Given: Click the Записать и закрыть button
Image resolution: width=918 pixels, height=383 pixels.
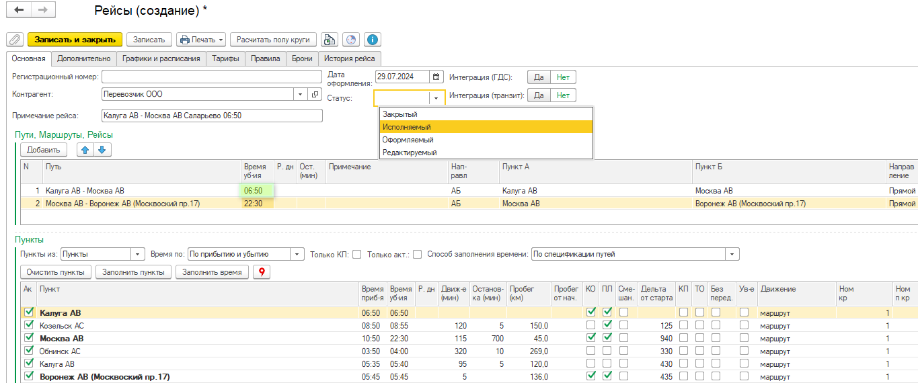Looking at the screenshot, I should pos(75,40).
